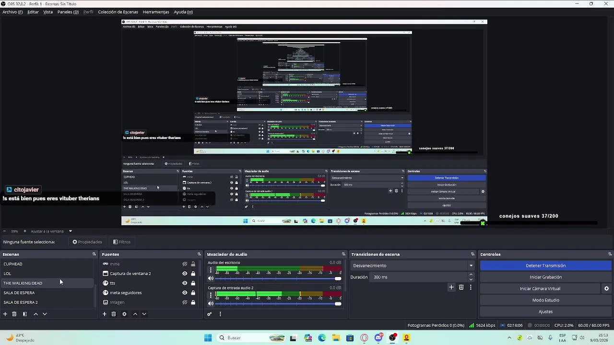Move scene down arrow in Escenas panel
Screen dimensions: 614x345
pyautogui.click(x=45, y=314)
